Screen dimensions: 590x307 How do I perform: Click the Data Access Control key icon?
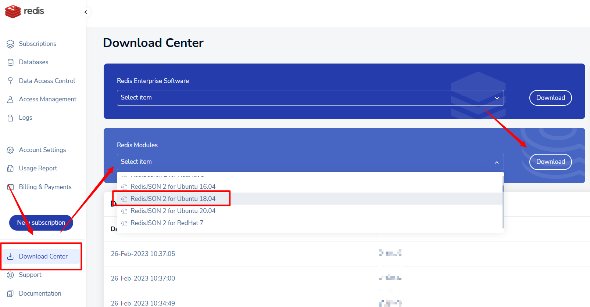[10, 81]
